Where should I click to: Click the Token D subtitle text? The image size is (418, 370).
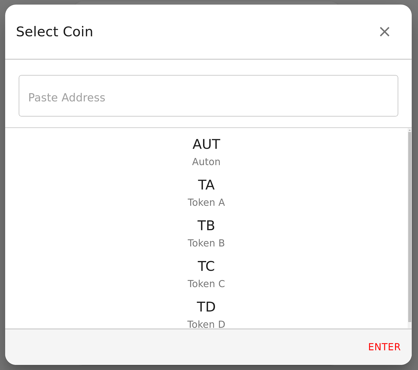[x=206, y=324]
